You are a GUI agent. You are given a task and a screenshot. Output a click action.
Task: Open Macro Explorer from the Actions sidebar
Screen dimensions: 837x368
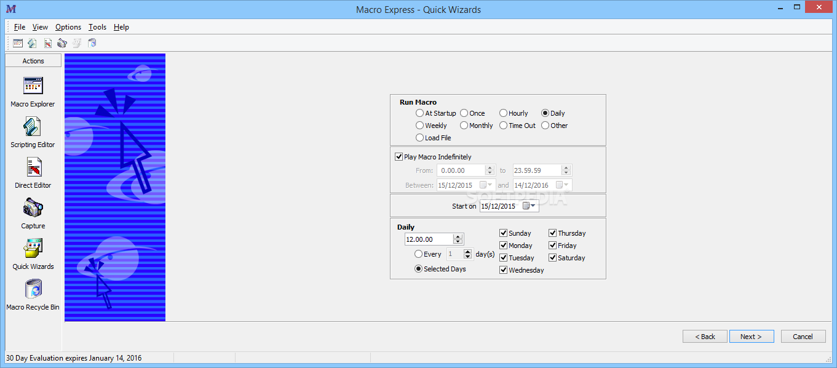coord(33,92)
